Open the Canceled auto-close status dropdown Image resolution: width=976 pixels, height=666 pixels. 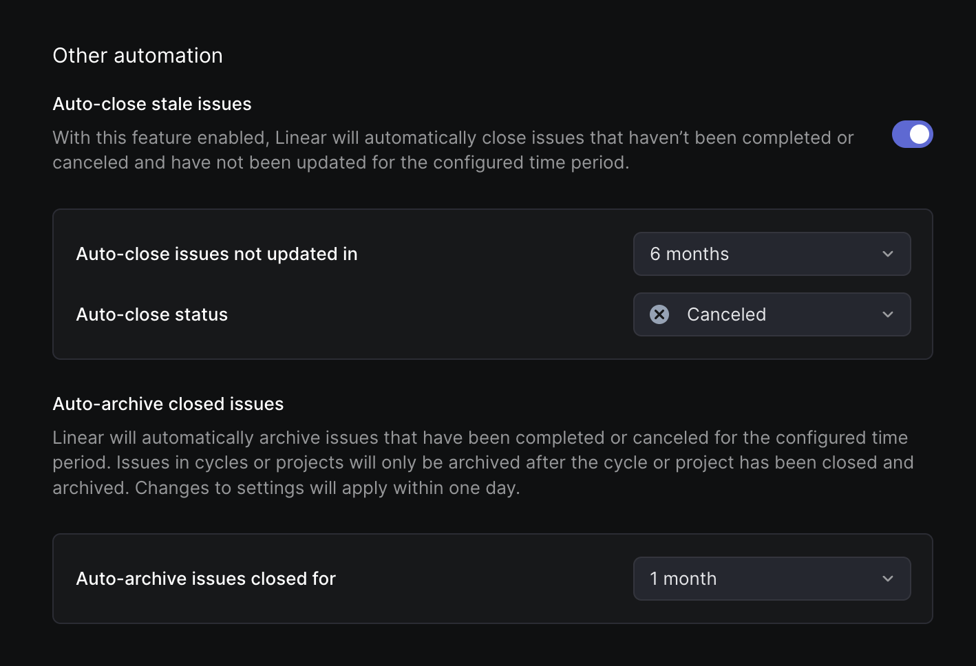771,314
